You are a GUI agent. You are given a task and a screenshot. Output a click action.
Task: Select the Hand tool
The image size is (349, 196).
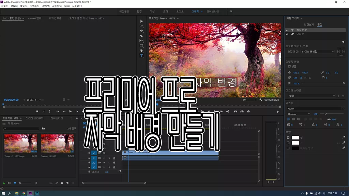141,50
